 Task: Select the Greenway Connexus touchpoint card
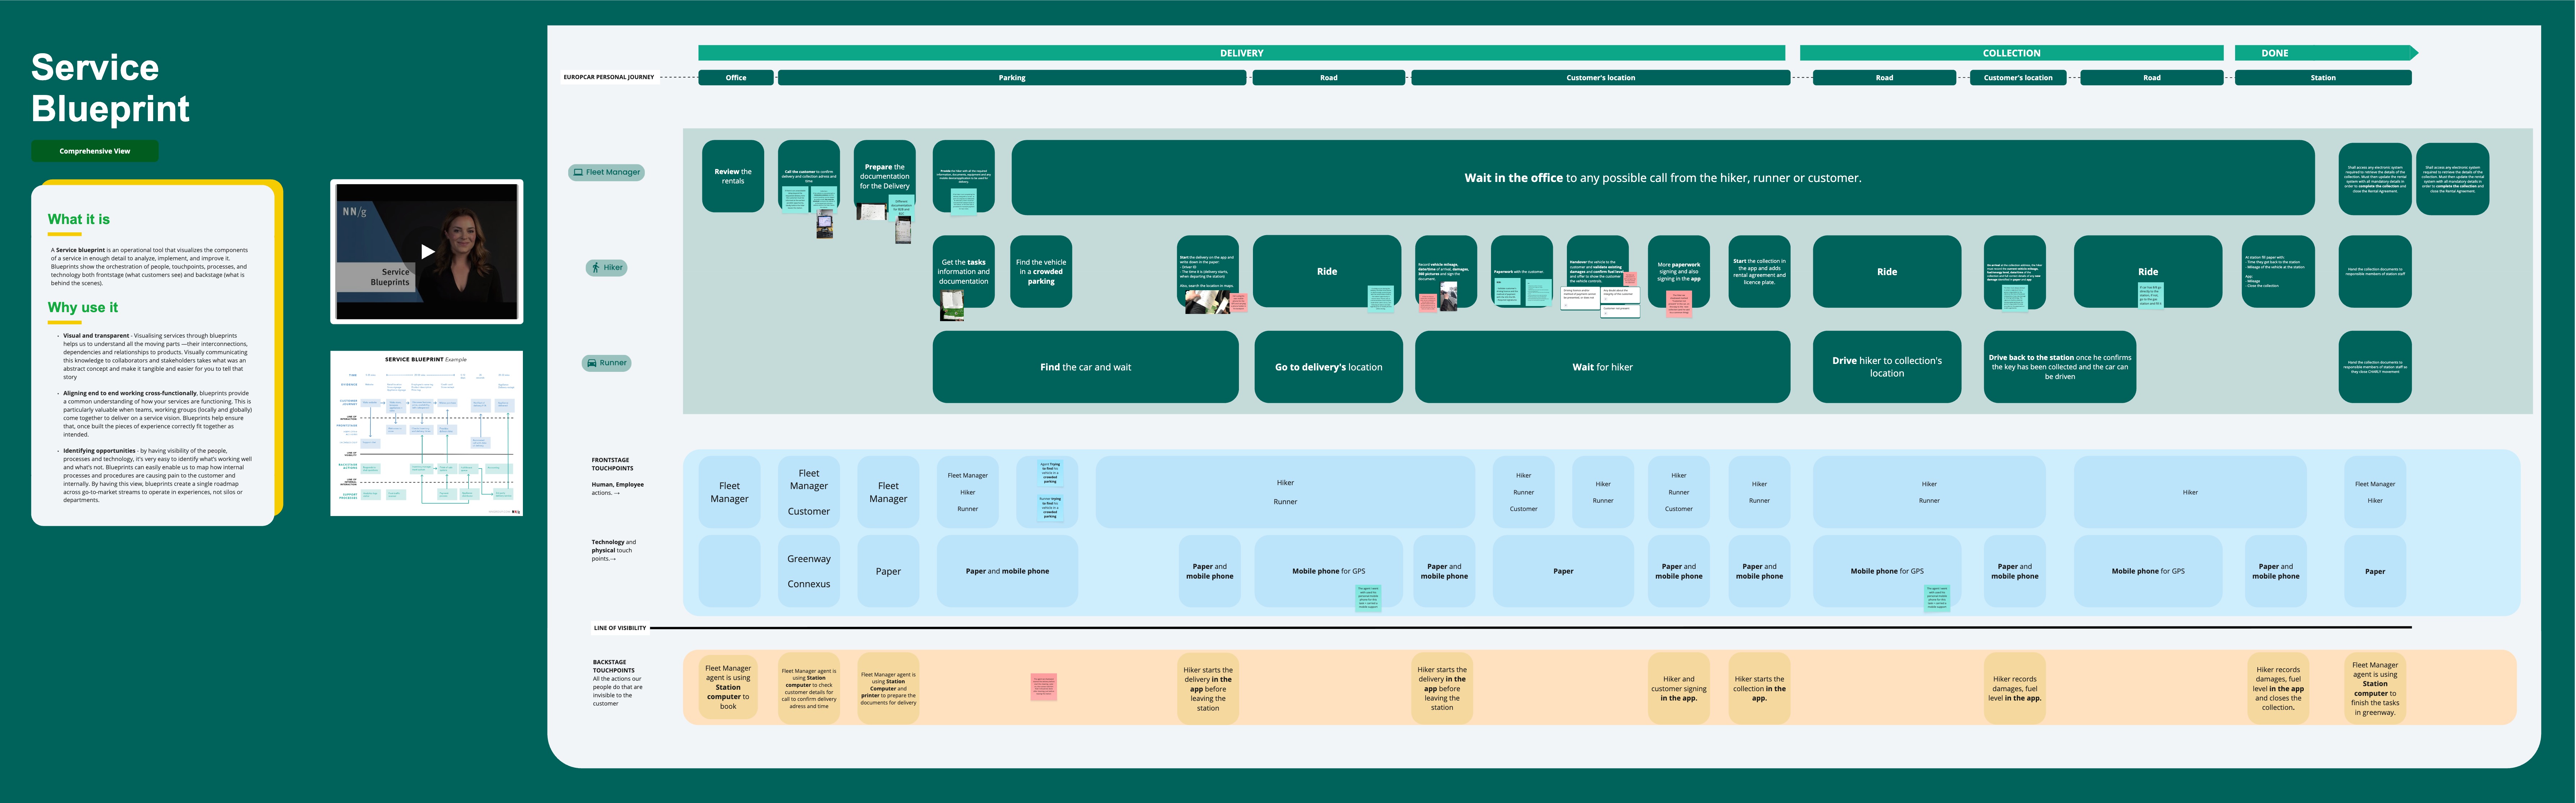809,571
